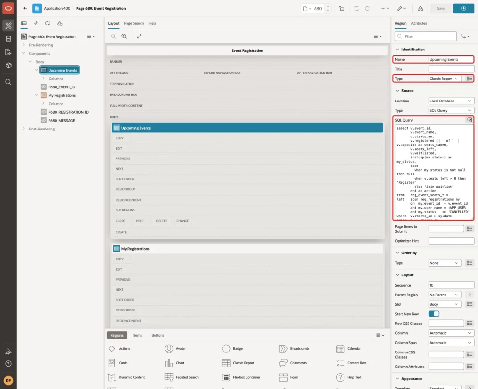Open SQL Workshop database icon in sidebar
Image resolution: width=478 pixels, height=389 pixels.
click(x=8, y=39)
